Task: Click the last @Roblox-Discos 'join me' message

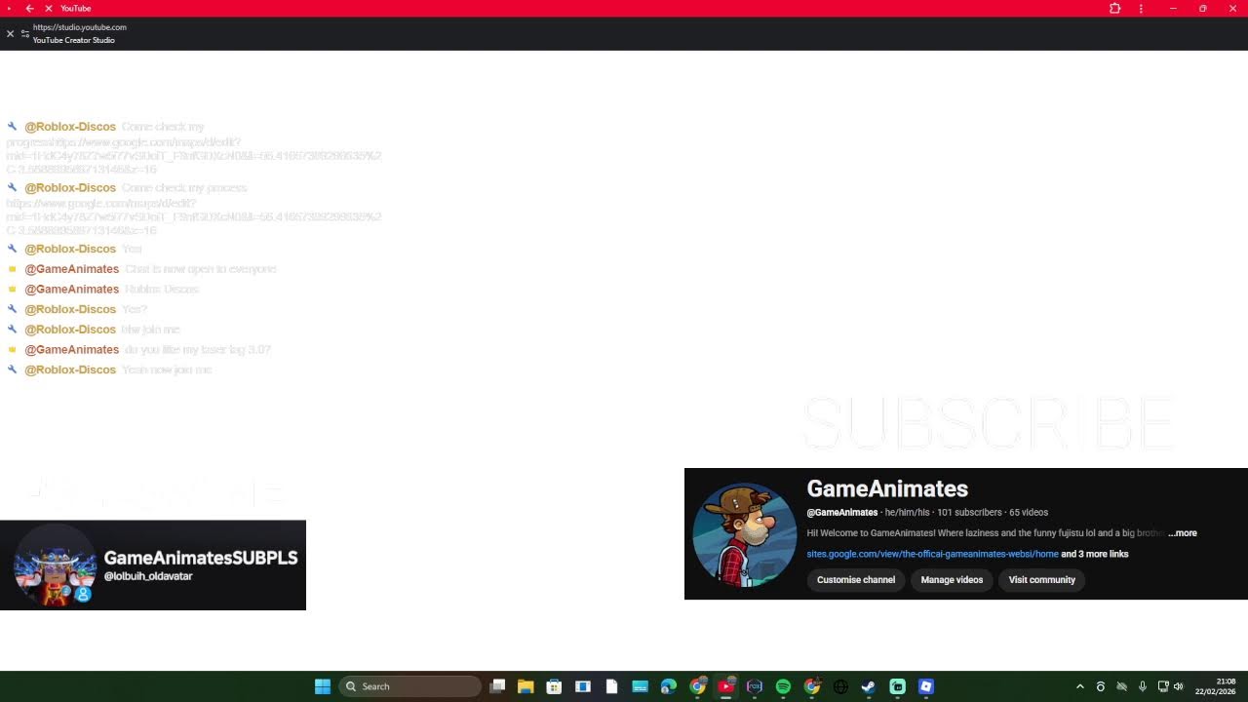Action: coord(167,370)
